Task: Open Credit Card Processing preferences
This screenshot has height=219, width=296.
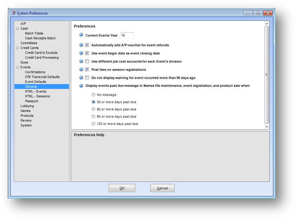Action: [x=42, y=58]
